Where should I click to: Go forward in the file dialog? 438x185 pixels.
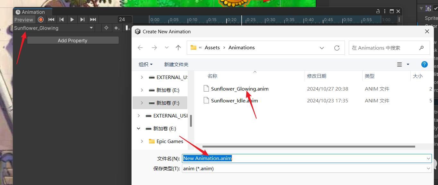pyautogui.click(x=154, y=48)
